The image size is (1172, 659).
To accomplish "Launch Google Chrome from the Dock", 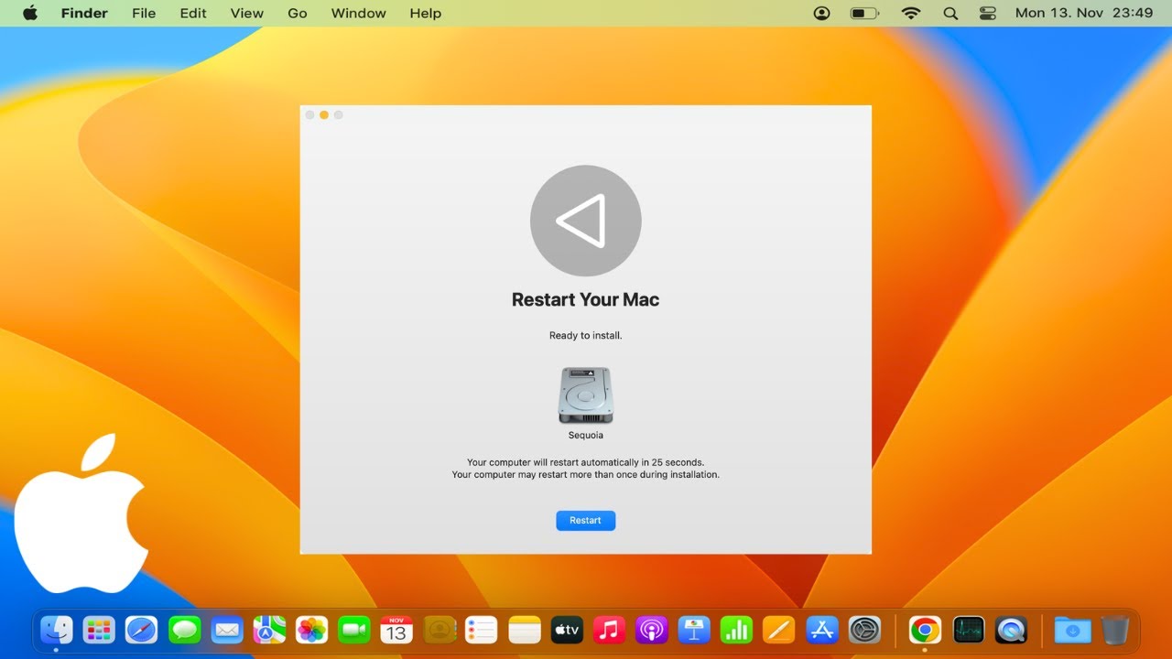I will (925, 630).
